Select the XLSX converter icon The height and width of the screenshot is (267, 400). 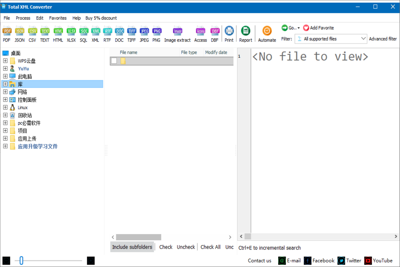click(x=71, y=33)
